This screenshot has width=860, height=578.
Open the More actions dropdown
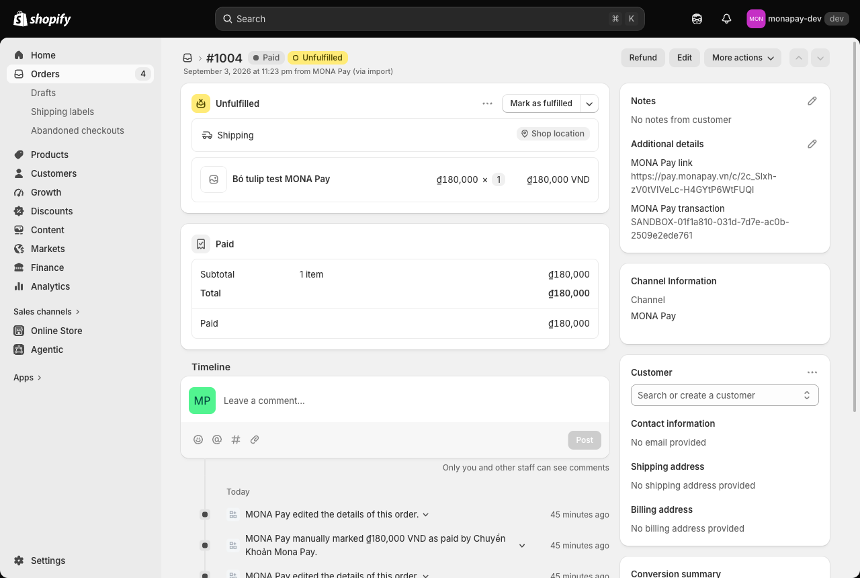[742, 58]
